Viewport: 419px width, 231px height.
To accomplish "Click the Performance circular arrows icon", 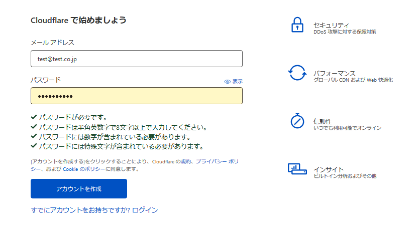I will coord(297,73).
